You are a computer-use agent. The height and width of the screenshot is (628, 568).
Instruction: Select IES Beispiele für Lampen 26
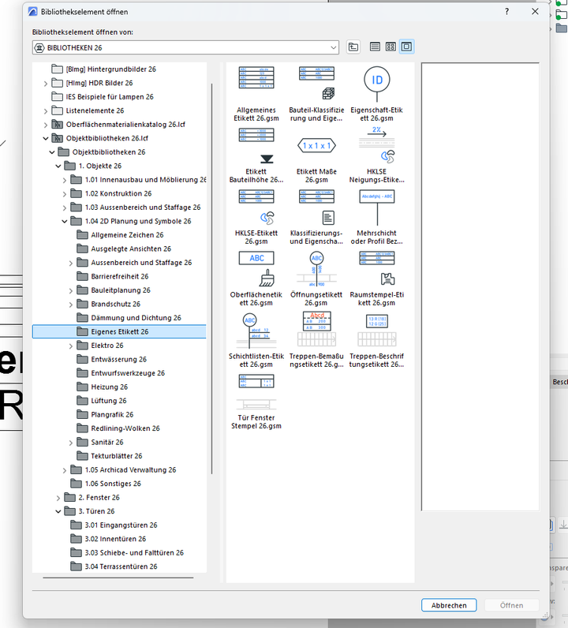(x=103, y=97)
